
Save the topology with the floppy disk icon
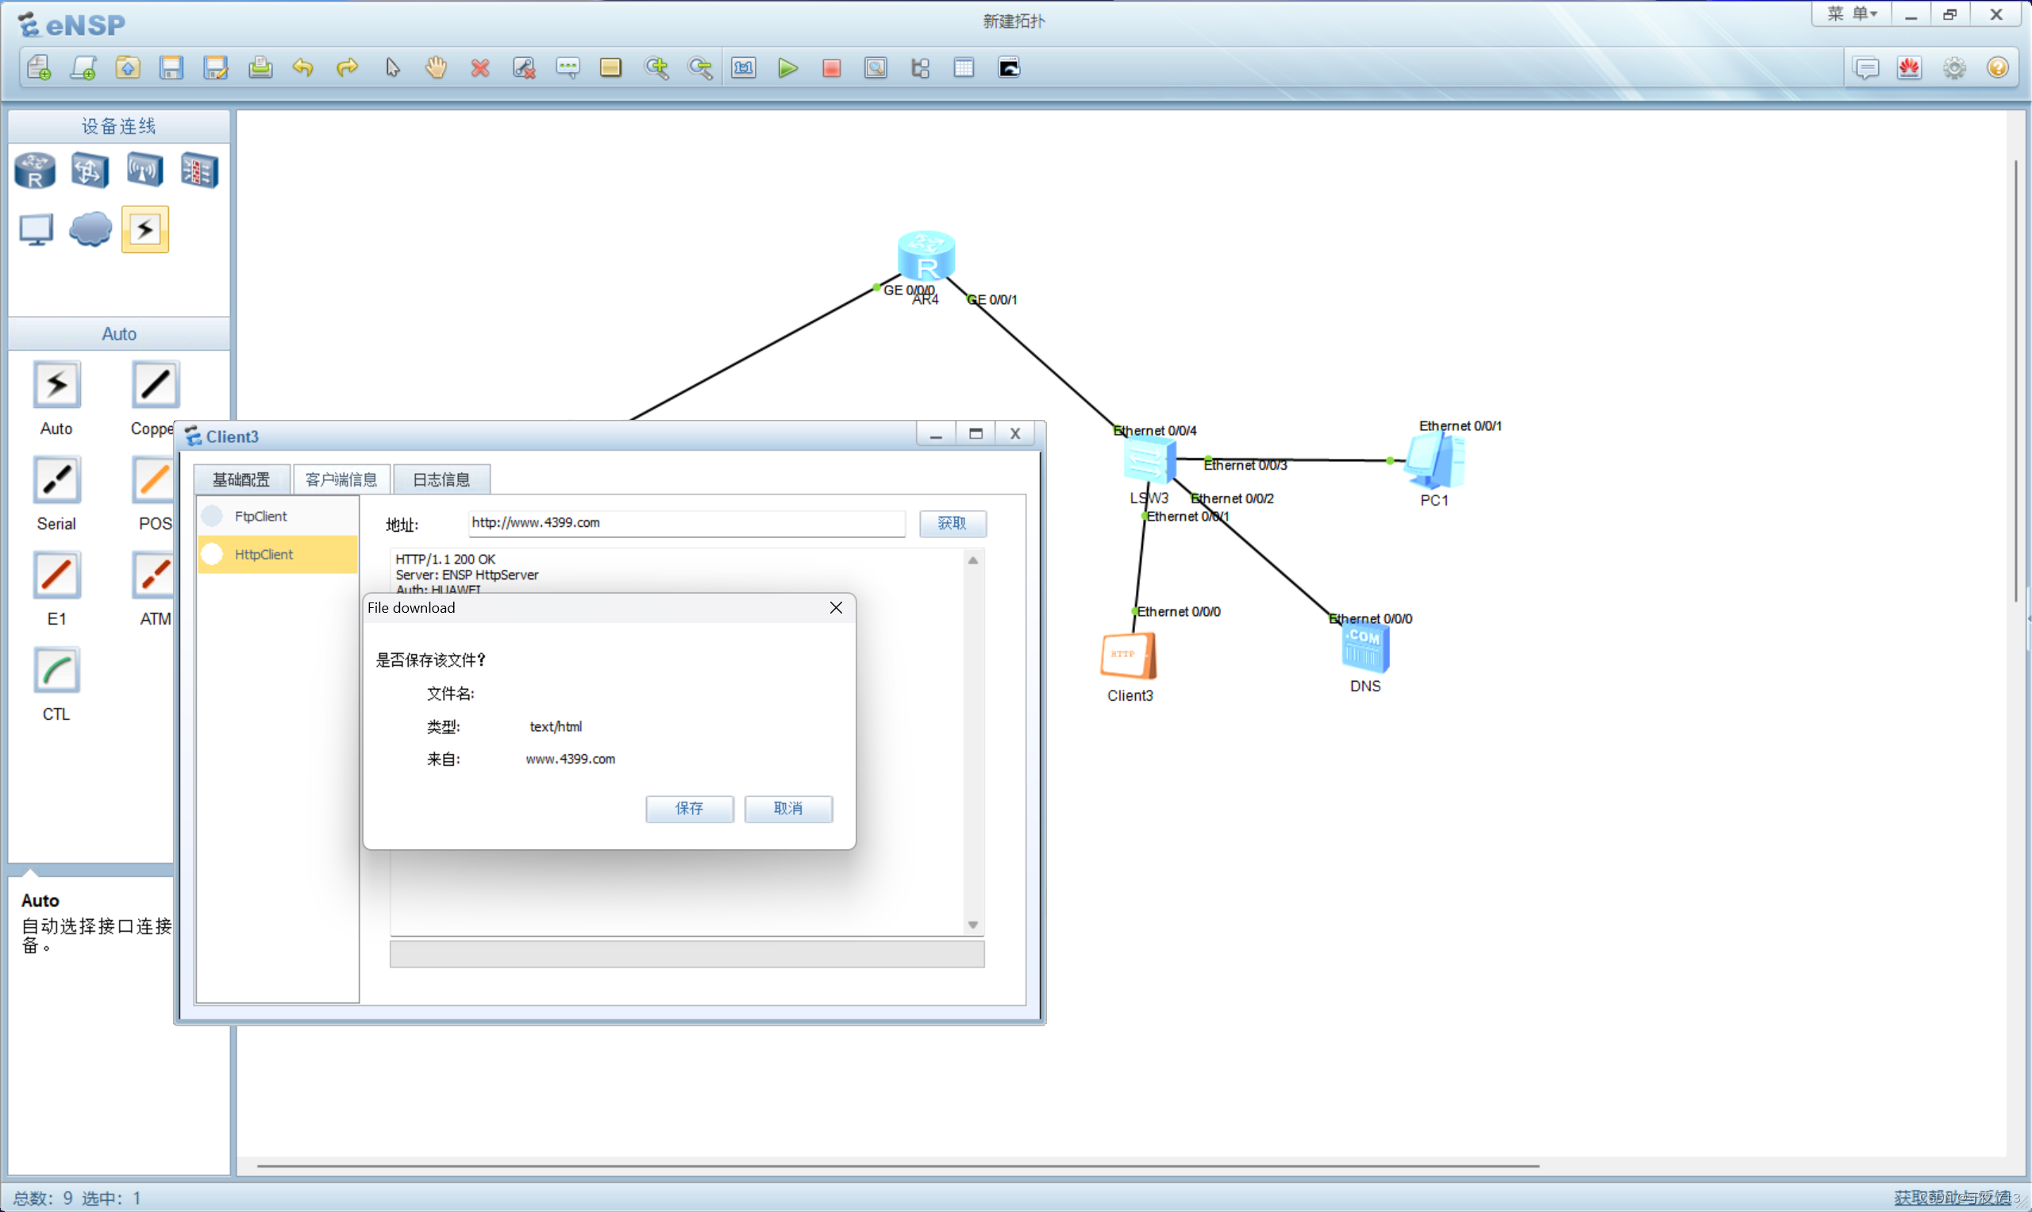tap(171, 67)
